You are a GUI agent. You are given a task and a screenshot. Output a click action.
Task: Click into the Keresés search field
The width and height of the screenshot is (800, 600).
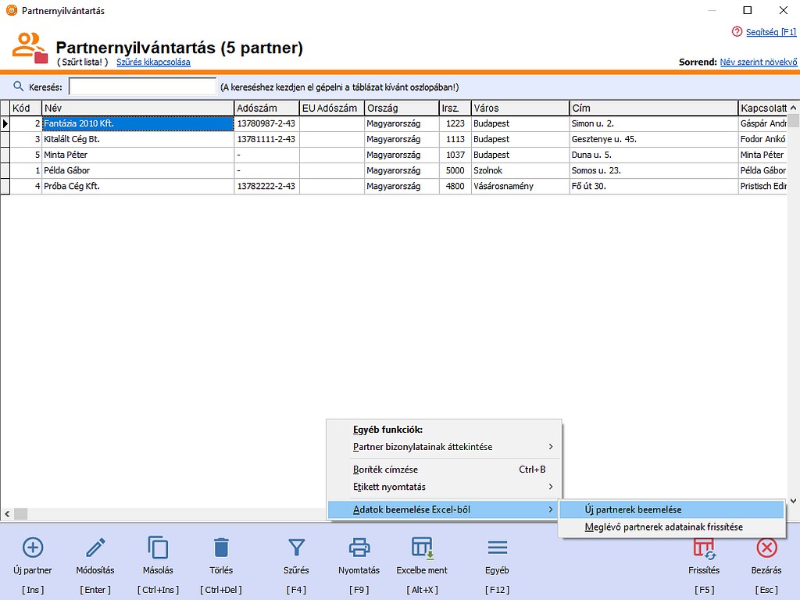click(x=142, y=87)
